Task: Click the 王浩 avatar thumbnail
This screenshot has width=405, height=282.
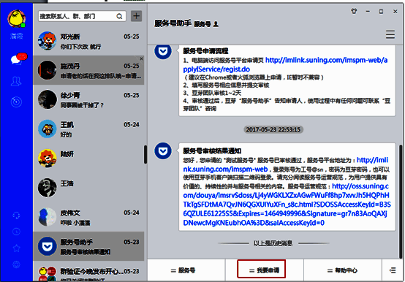Action: coord(48,188)
